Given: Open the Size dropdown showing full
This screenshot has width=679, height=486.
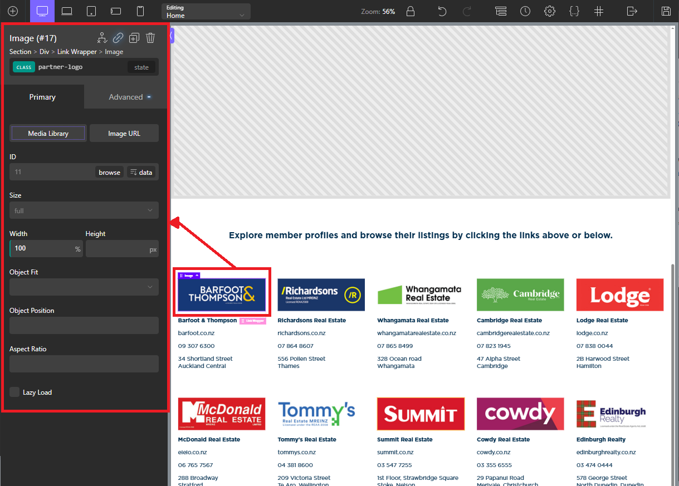Looking at the screenshot, I should pos(84,210).
